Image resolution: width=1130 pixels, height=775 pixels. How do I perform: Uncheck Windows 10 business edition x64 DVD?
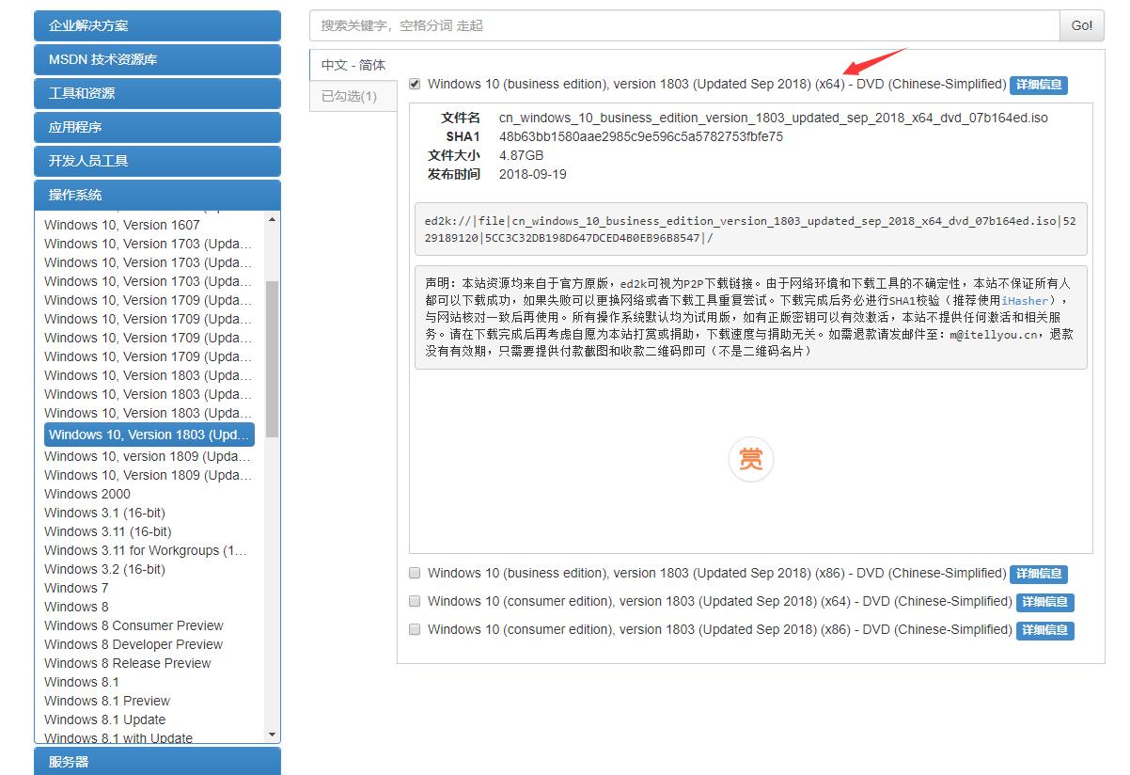pos(415,83)
